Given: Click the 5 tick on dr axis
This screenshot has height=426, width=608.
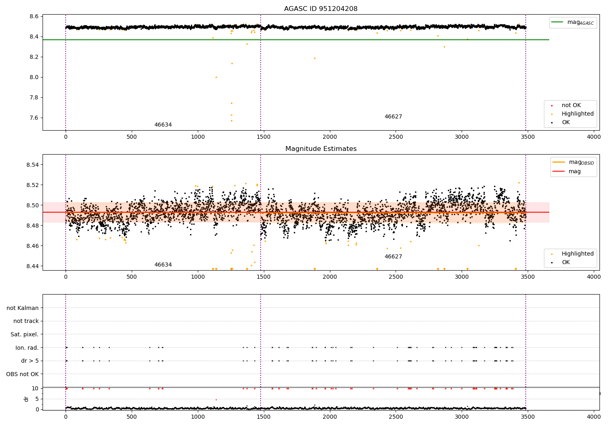Looking at the screenshot, I should (37, 399).
